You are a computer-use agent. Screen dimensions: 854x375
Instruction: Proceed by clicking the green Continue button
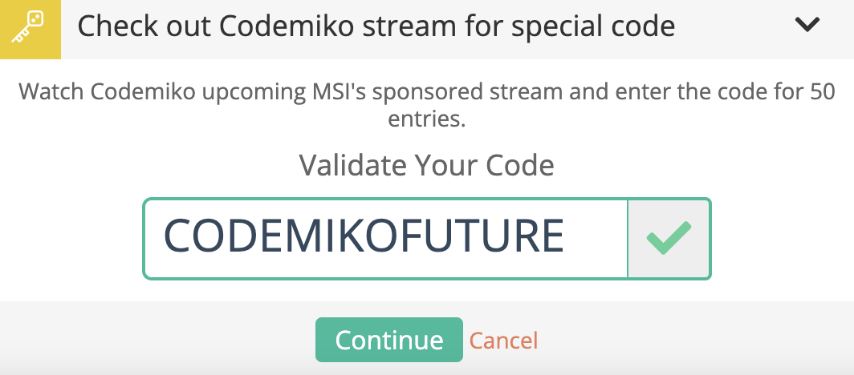coord(388,340)
